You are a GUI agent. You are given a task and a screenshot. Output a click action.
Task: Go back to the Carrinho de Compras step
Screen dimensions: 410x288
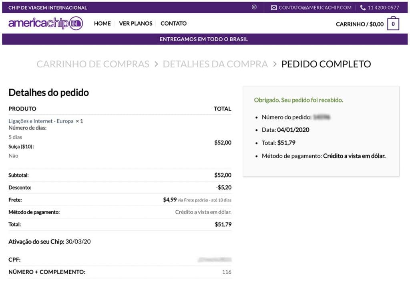pos(93,64)
